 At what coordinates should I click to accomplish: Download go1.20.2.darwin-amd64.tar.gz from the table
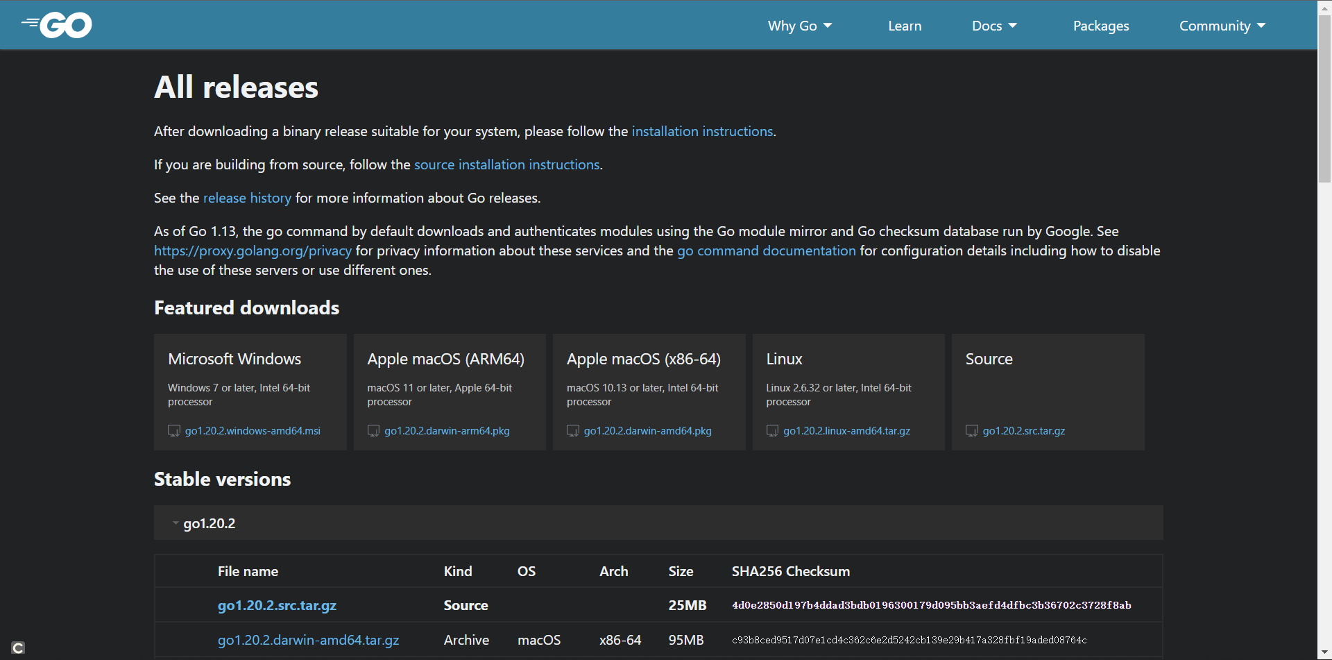tap(308, 640)
